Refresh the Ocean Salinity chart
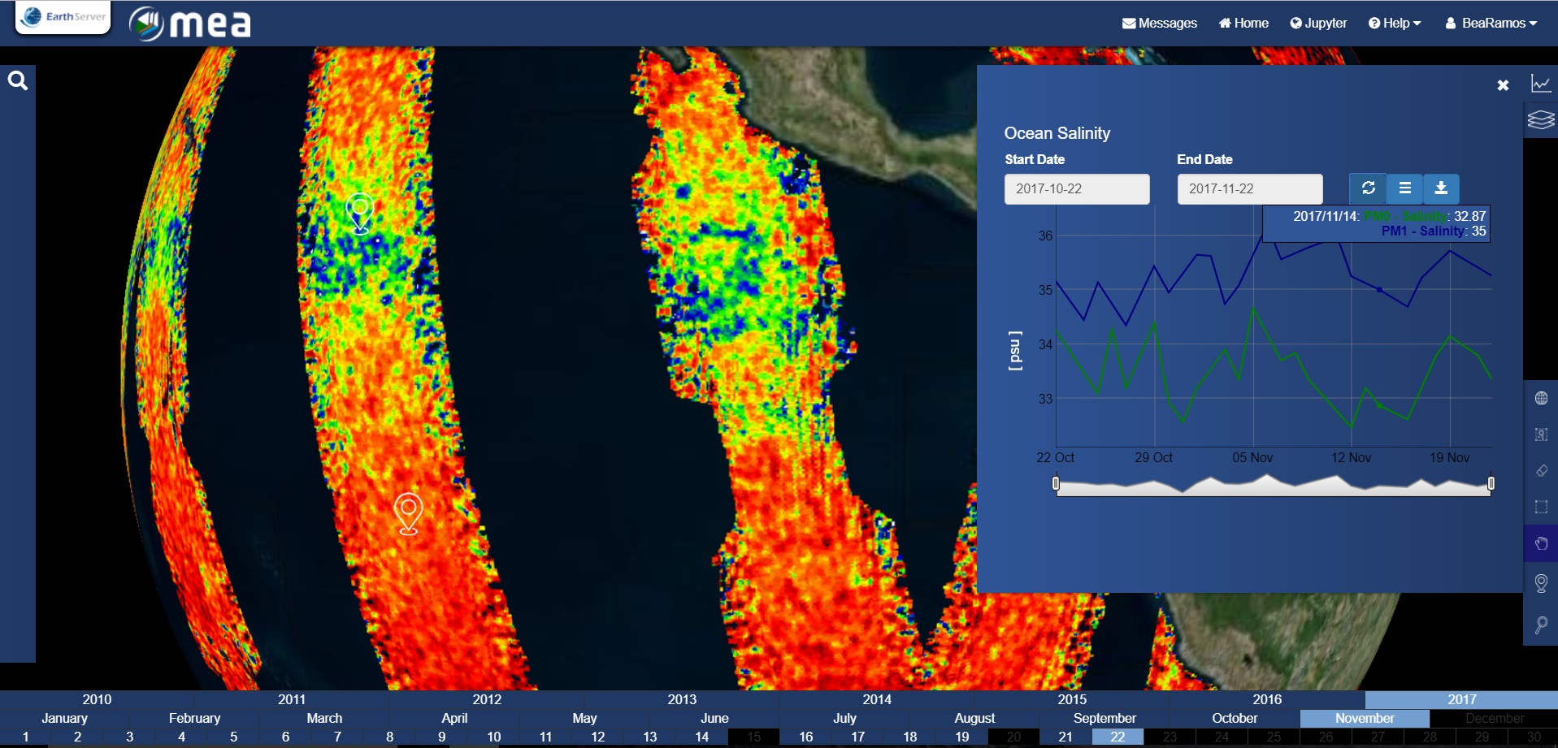 (x=1369, y=188)
